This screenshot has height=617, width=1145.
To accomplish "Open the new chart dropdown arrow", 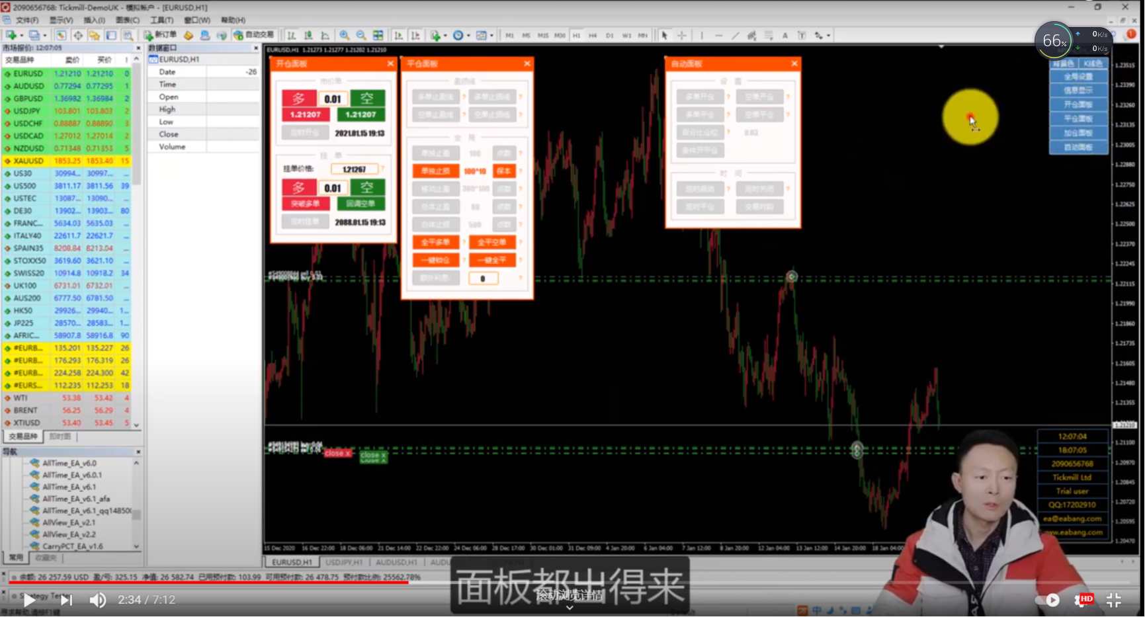I will coord(21,35).
